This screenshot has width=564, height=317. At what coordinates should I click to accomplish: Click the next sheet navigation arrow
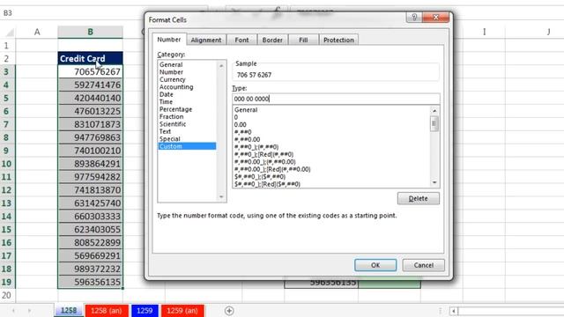coord(29,311)
